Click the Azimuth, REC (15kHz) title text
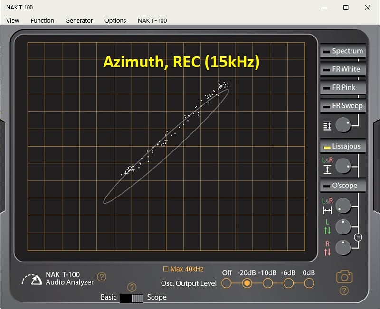This screenshot has height=309, width=380. (x=181, y=62)
